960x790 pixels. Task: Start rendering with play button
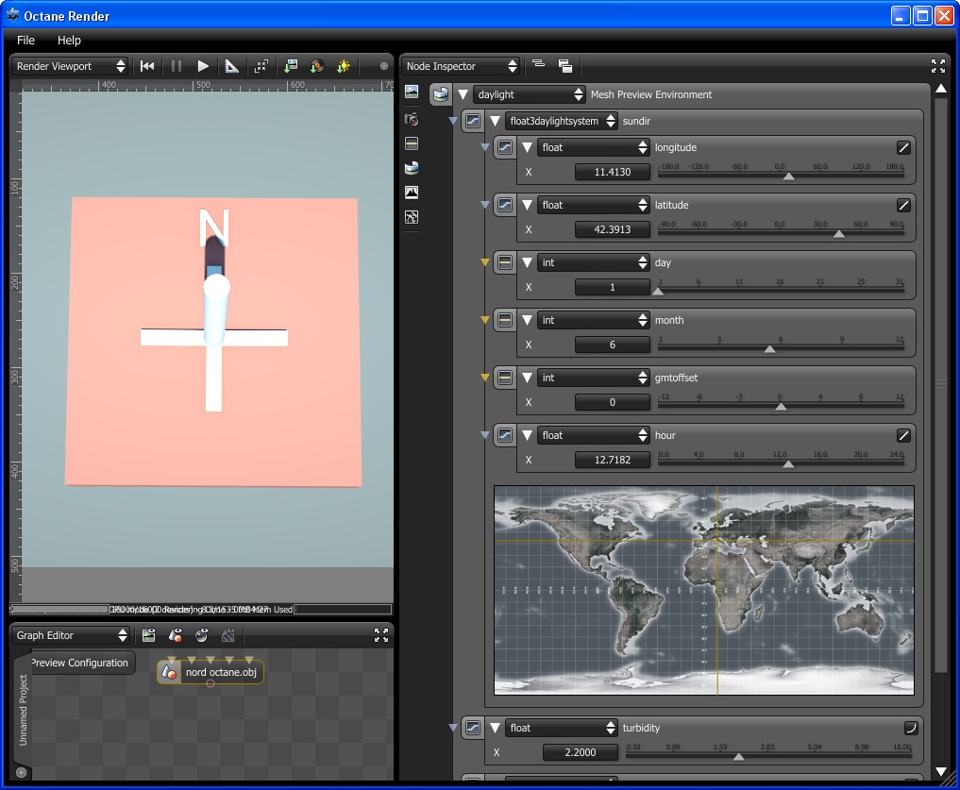tap(203, 66)
